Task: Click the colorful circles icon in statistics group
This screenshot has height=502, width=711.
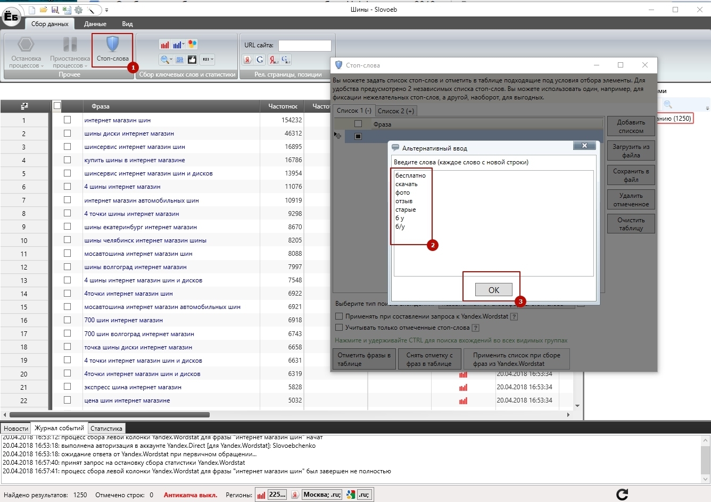Action: (193, 45)
